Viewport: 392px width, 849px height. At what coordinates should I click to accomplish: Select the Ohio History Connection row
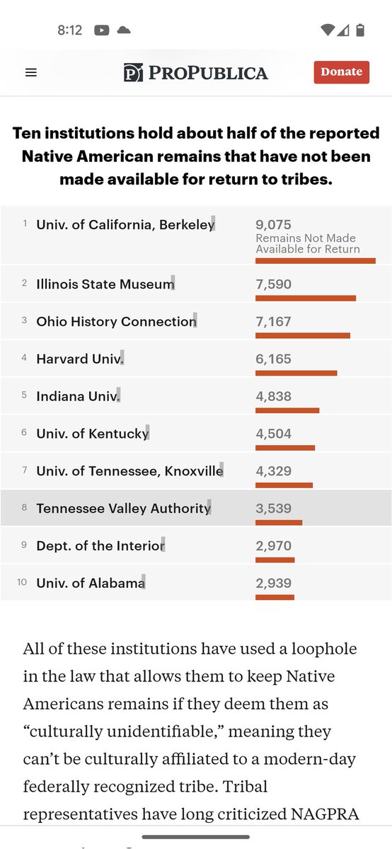(196, 322)
